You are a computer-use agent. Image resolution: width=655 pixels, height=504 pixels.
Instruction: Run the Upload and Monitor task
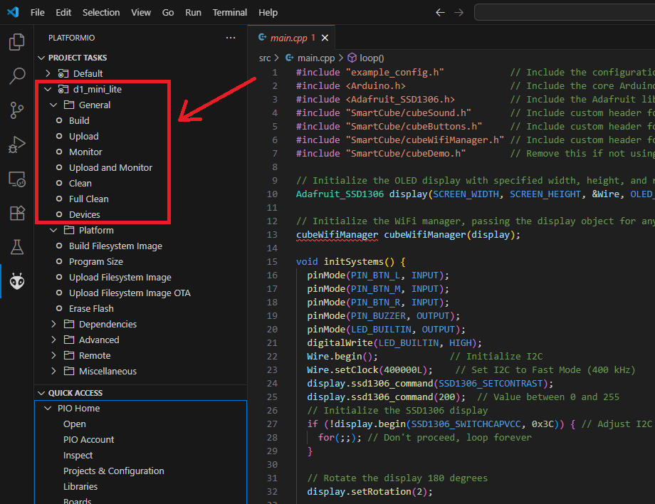[x=110, y=167]
